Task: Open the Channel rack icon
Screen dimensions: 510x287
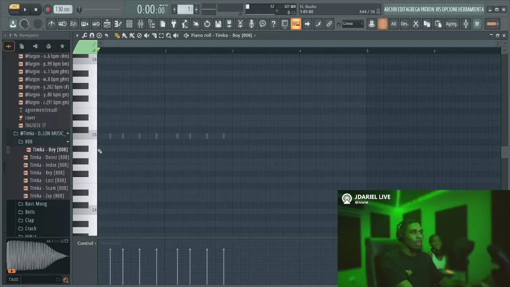Action: [x=129, y=24]
